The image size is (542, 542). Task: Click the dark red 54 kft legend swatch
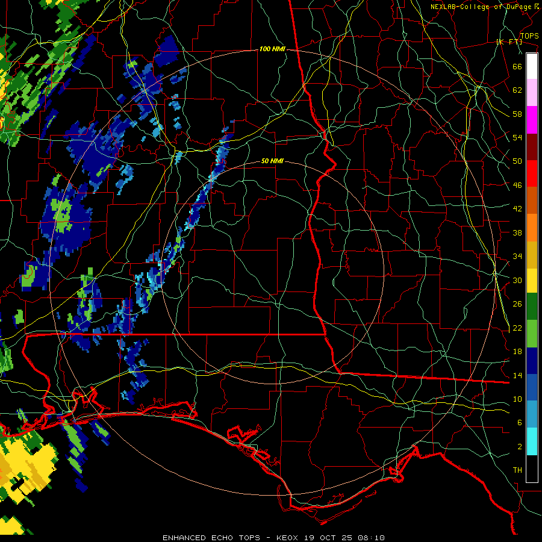(x=532, y=147)
